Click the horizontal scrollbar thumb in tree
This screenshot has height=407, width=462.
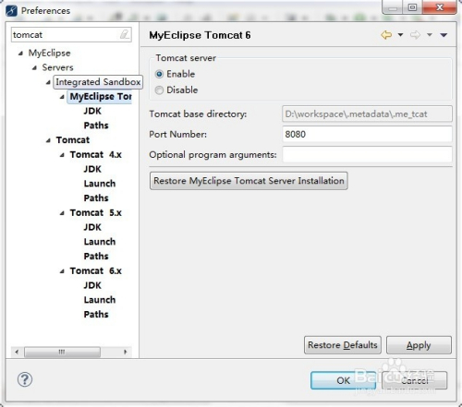tap(62, 352)
